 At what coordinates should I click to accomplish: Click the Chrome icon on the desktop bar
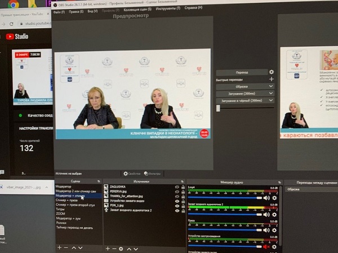click(13, 4)
